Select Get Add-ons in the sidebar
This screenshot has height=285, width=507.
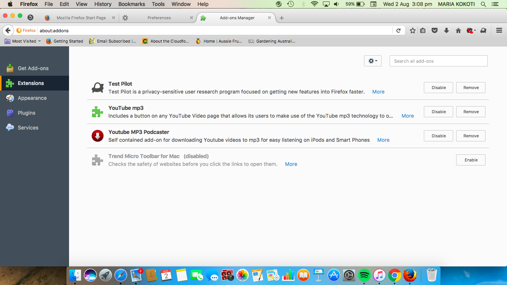coord(35,68)
